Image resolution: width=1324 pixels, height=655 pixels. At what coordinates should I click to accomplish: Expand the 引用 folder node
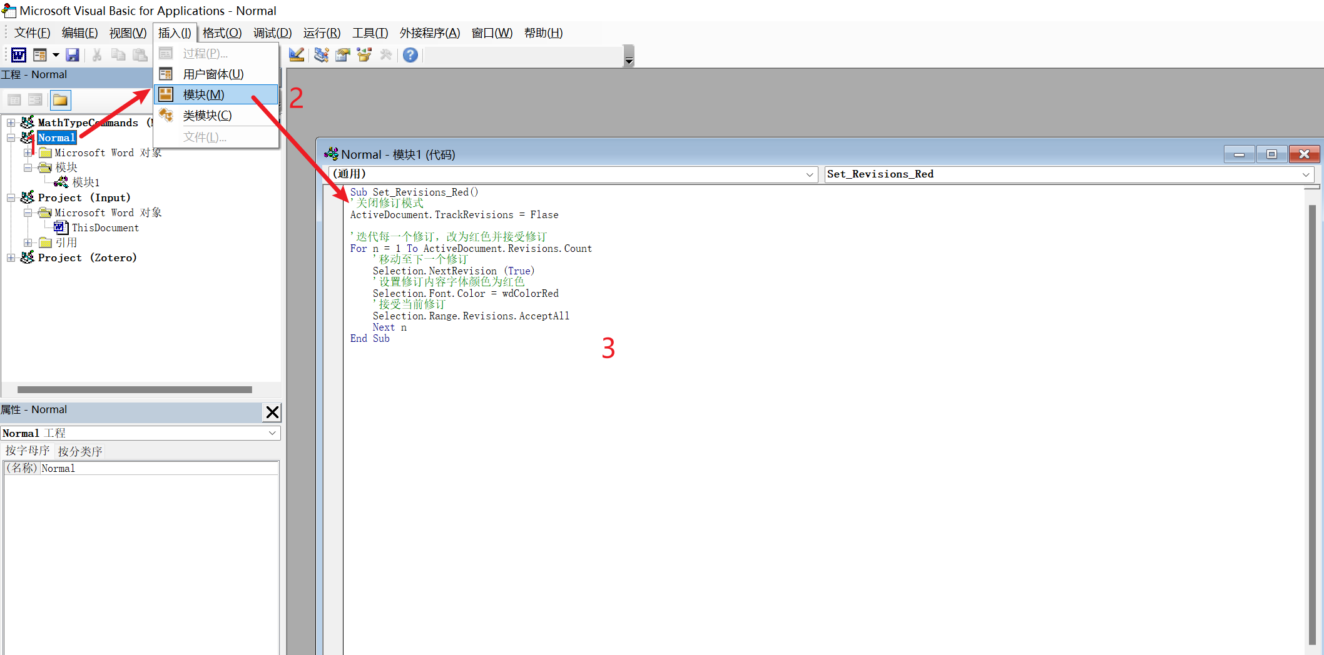[x=28, y=242]
